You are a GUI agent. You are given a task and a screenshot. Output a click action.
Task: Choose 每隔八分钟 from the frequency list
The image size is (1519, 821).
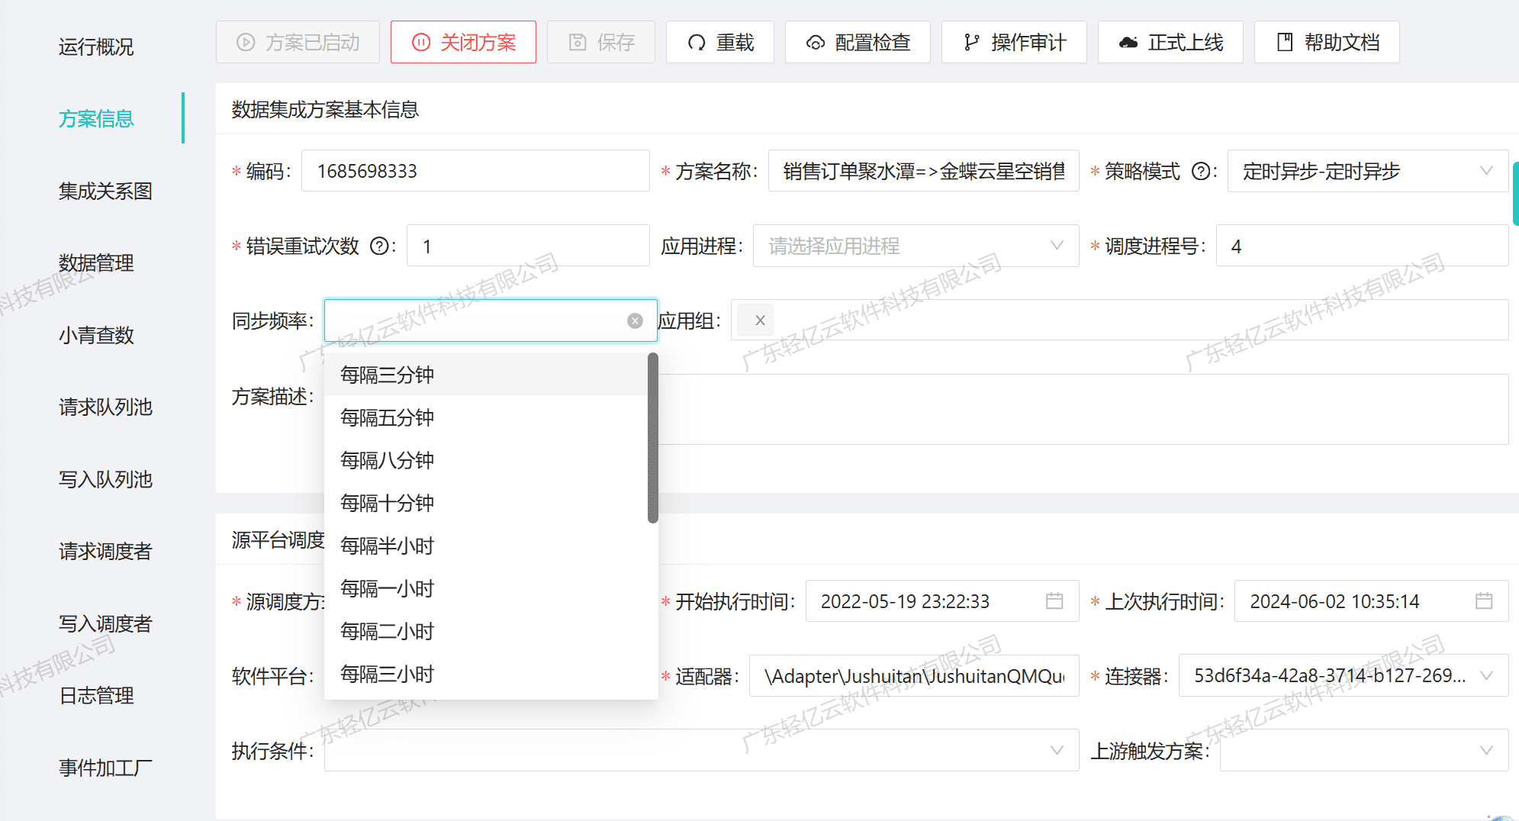[x=486, y=460]
